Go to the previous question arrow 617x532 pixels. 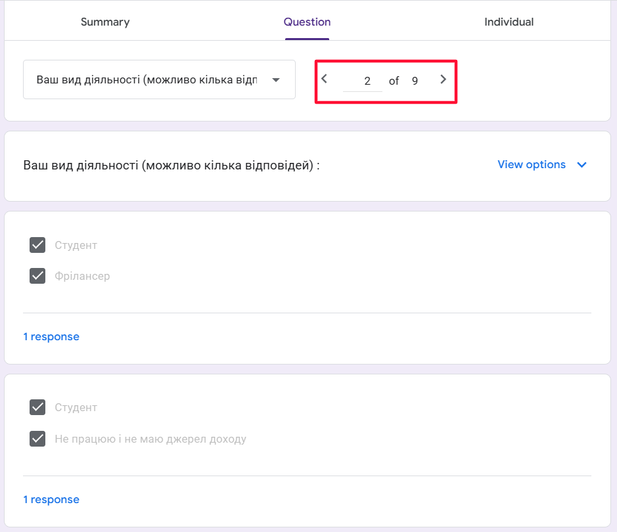[x=325, y=79]
